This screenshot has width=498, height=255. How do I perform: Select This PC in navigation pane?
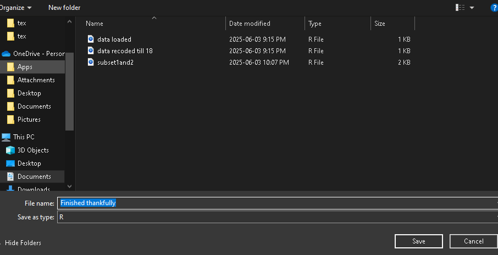point(24,137)
